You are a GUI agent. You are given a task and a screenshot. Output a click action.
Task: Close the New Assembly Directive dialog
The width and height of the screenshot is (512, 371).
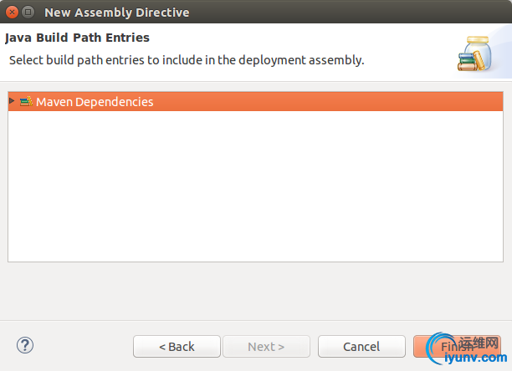click(12, 13)
